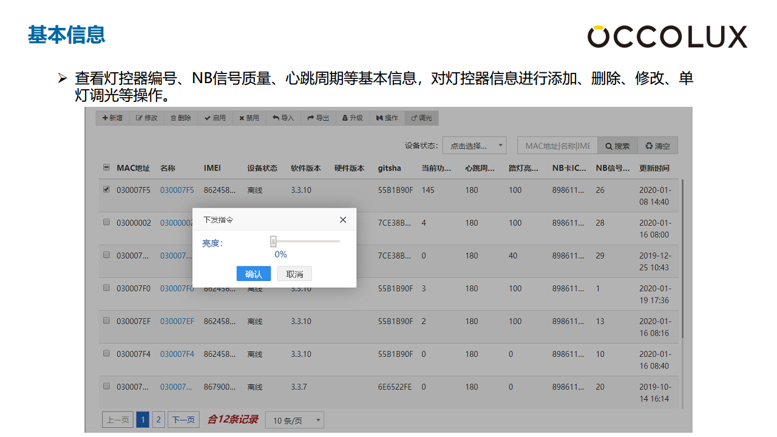The height and width of the screenshot is (437, 777).
Task: Click the 删除 delete toolbar button
Action: point(181,118)
